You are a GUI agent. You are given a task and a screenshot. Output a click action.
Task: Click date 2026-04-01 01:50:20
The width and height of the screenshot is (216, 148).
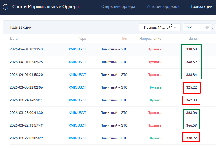pos(26,74)
